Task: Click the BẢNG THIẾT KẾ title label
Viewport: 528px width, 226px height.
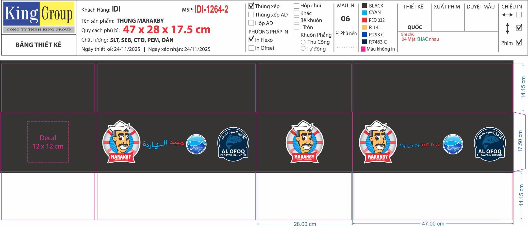Action: (39, 45)
